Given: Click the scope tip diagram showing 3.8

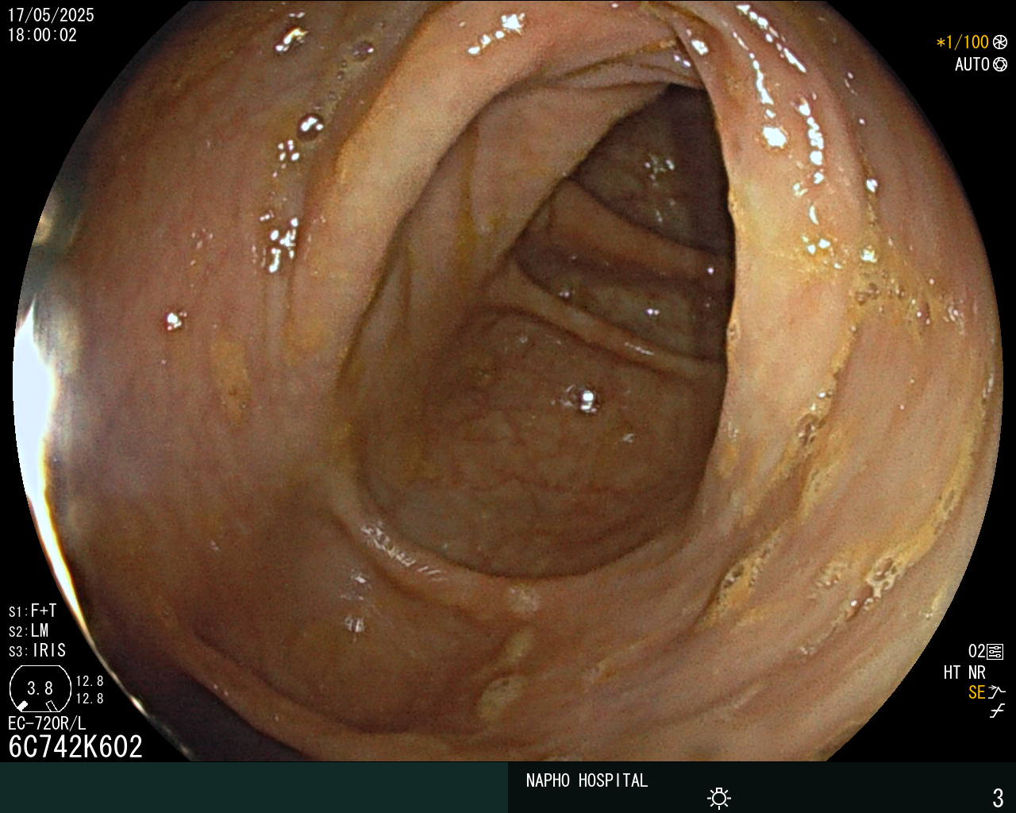Looking at the screenshot, I should (x=40, y=688).
